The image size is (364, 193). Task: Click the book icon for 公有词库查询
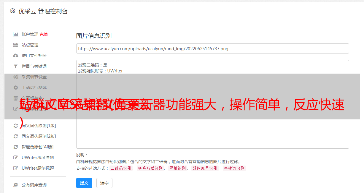pyautogui.click(x=16, y=185)
